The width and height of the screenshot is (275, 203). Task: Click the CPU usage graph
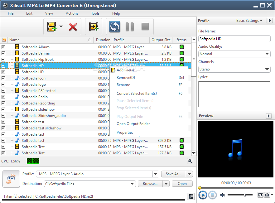pos(33,161)
